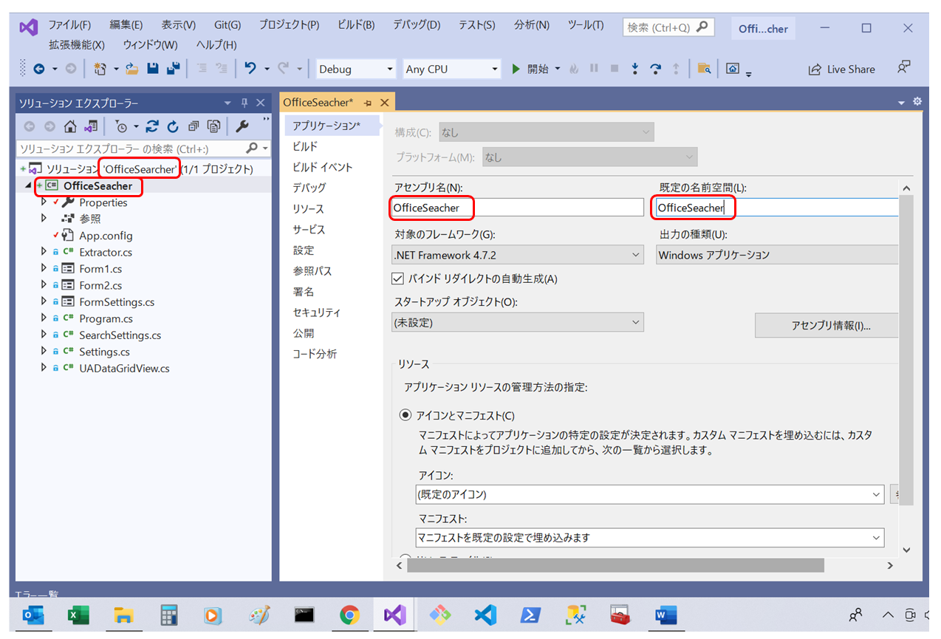
Task: Open the デバッグ(D) menu
Action: tap(417, 25)
